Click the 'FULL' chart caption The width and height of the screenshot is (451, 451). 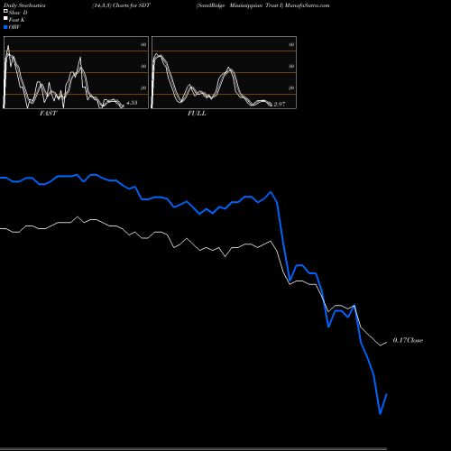point(197,114)
